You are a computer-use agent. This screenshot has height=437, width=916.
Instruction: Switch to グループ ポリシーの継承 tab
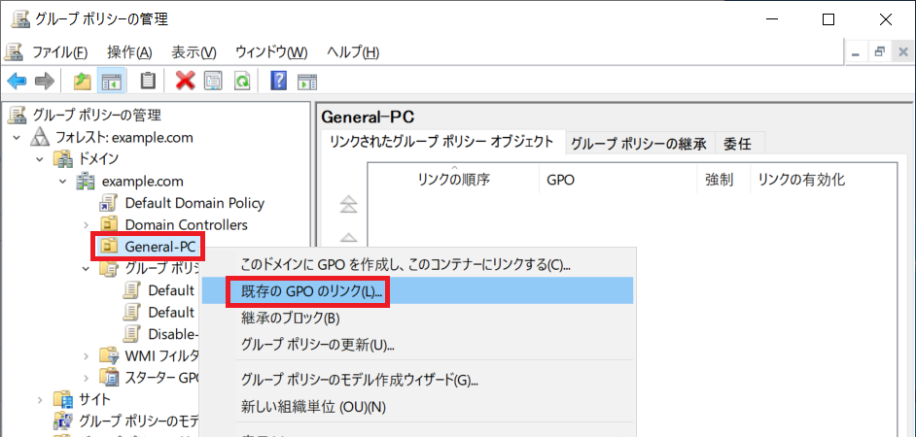pos(638,144)
